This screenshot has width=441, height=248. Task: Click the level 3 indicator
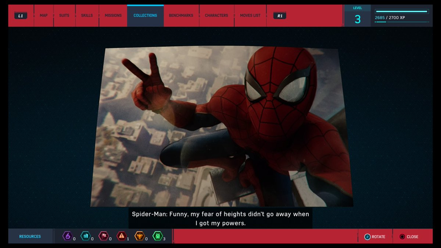coord(357,16)
